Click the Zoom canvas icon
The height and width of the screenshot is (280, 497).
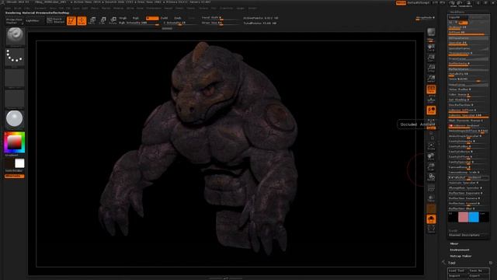point(431,58)
